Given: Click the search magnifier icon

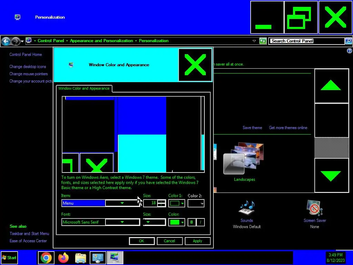Looking at the screenshot, I should click(x=349, y=41).
